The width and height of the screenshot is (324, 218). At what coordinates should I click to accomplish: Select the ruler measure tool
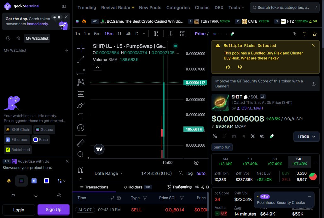[81, 143]
